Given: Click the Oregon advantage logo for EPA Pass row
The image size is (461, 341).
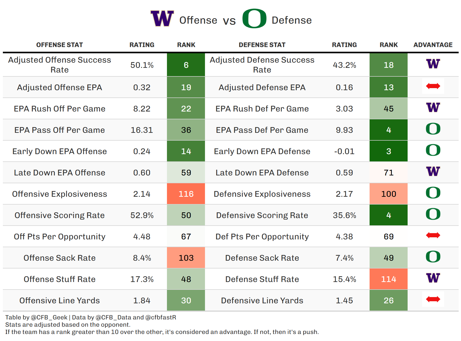Looking at the screenshot, I should 433,129.
